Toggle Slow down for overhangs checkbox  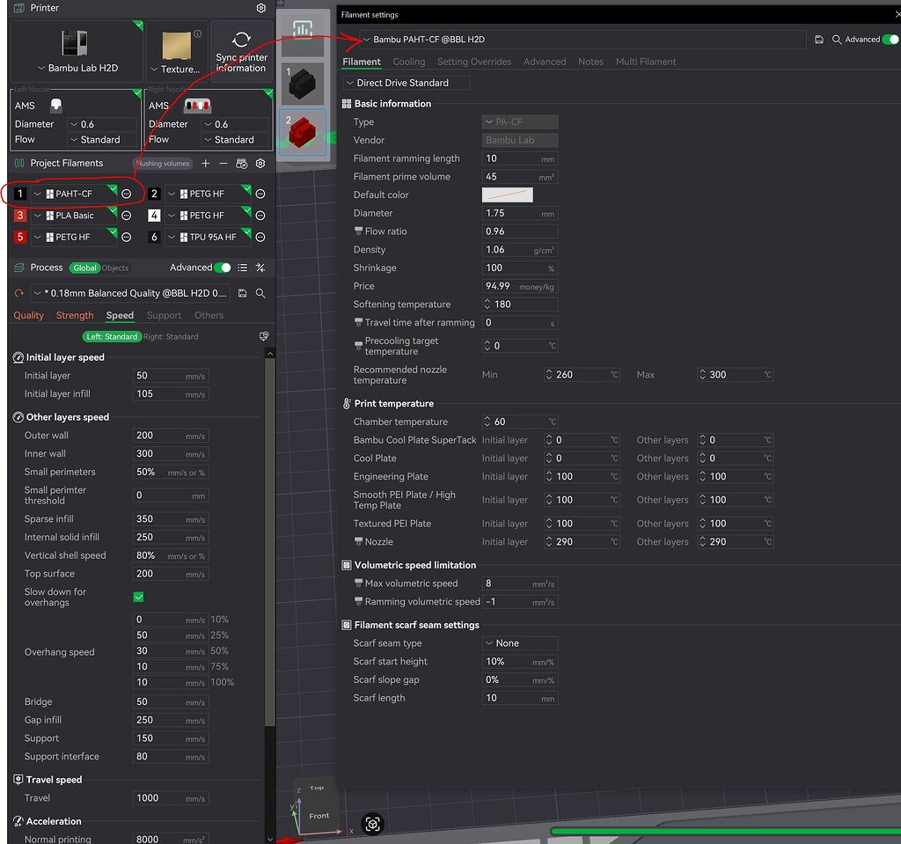[138, 597]
